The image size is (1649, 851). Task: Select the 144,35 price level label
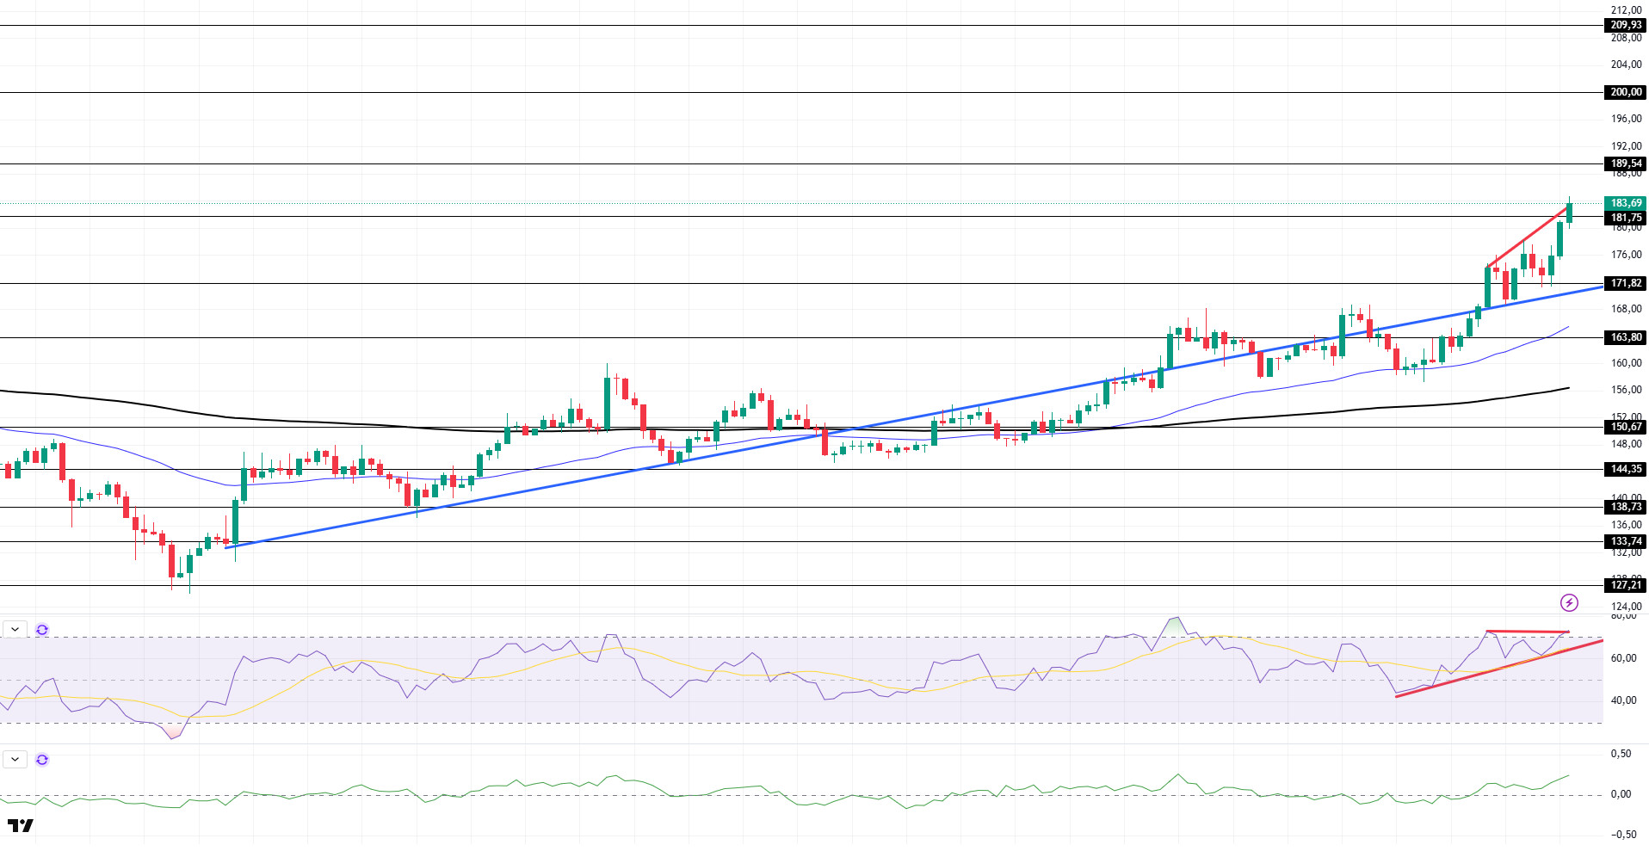(1626, 469)
